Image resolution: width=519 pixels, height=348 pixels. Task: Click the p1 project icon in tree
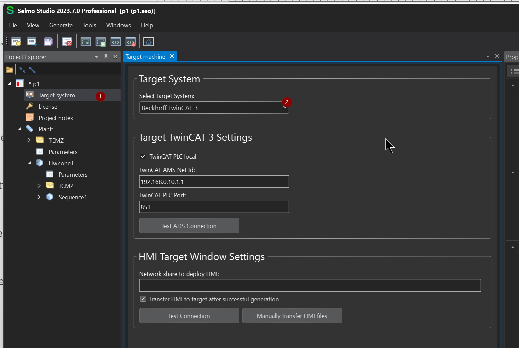[x=20, y=83]
